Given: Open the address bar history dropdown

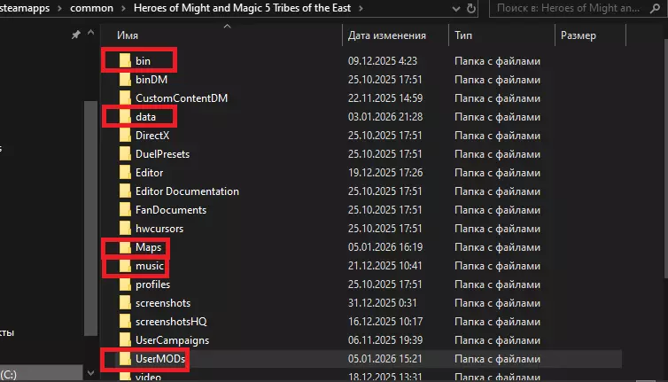Looking at the screenshot, I should point(452,9).
